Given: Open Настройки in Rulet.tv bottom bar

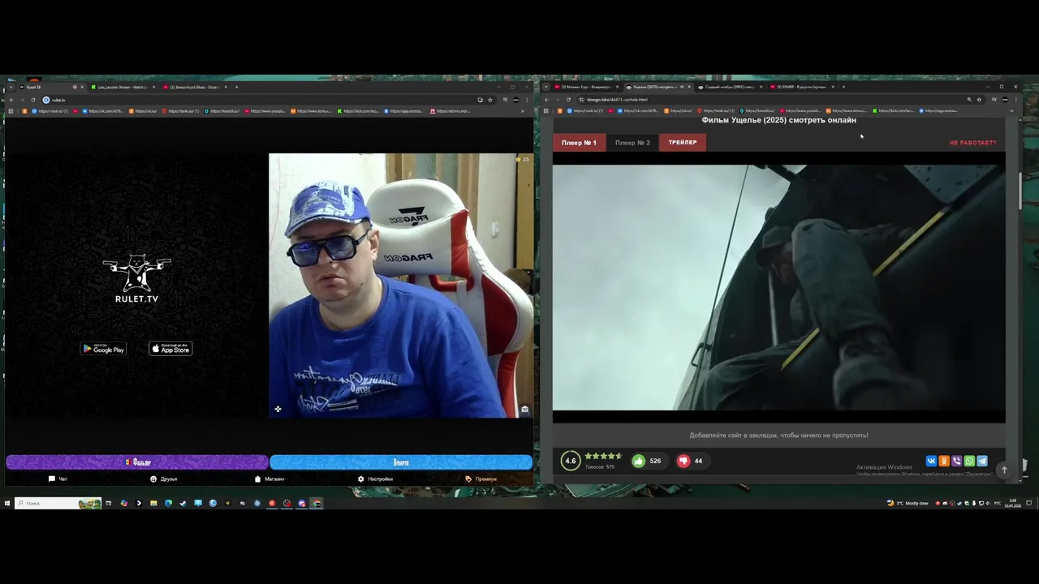Looking at the screenshot, I should pos(375,479).
